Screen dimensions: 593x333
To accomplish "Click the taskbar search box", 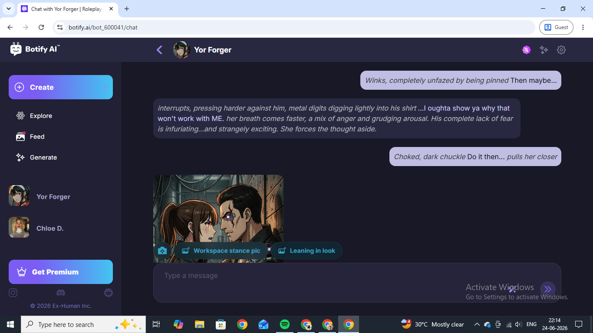I will click(x=83, y=324).
